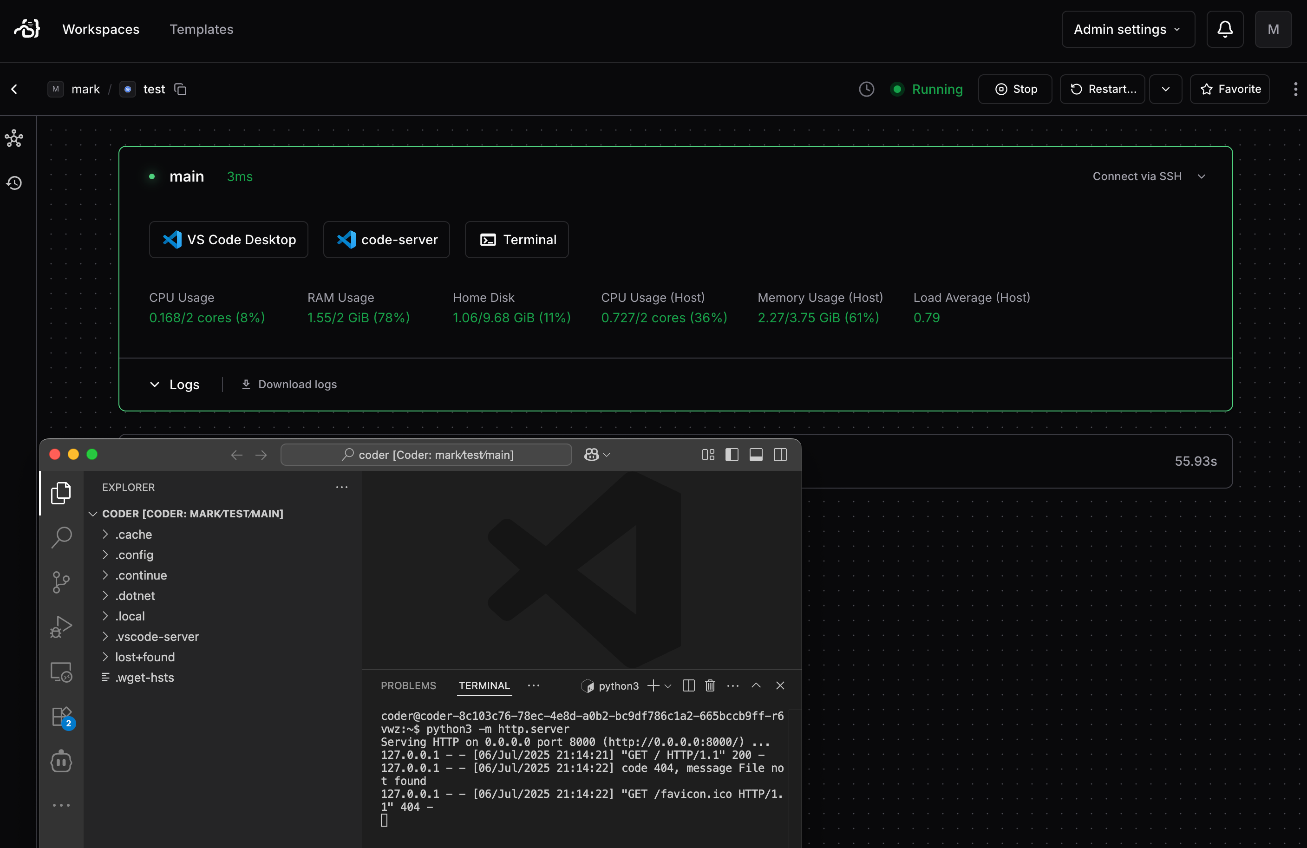Toggle the bottom panel layout button
Image resolution: width=1307 pixels, height=848 pixels.
pos(756,455)
